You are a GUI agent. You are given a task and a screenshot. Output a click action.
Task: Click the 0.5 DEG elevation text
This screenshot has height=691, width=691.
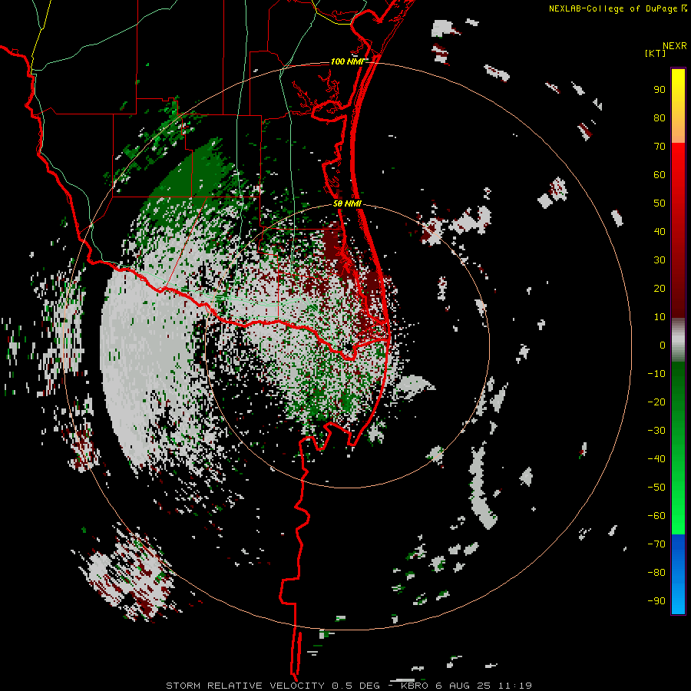[x=355, y=686]
